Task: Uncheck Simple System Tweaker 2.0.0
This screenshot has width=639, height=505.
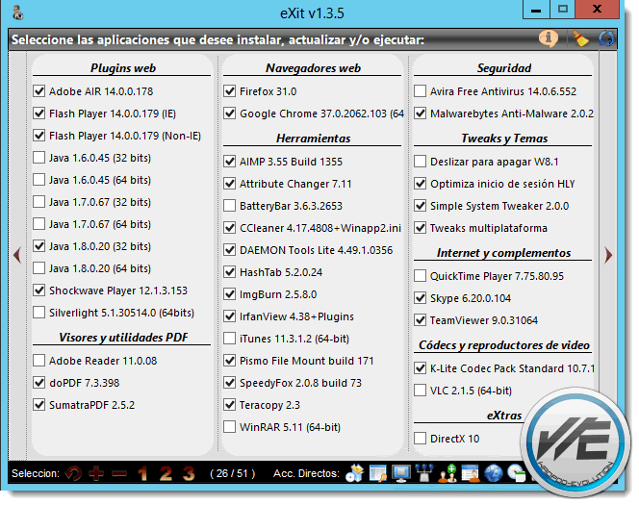Action: pos(421,206)
